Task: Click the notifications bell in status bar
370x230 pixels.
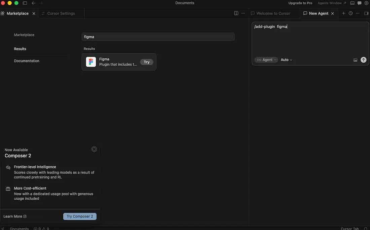Action: (x=366, y=229)
